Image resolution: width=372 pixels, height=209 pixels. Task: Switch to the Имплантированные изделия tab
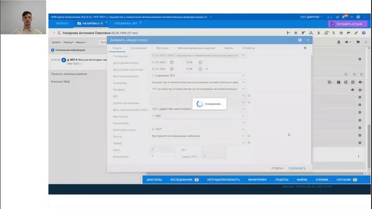(196, 48)
